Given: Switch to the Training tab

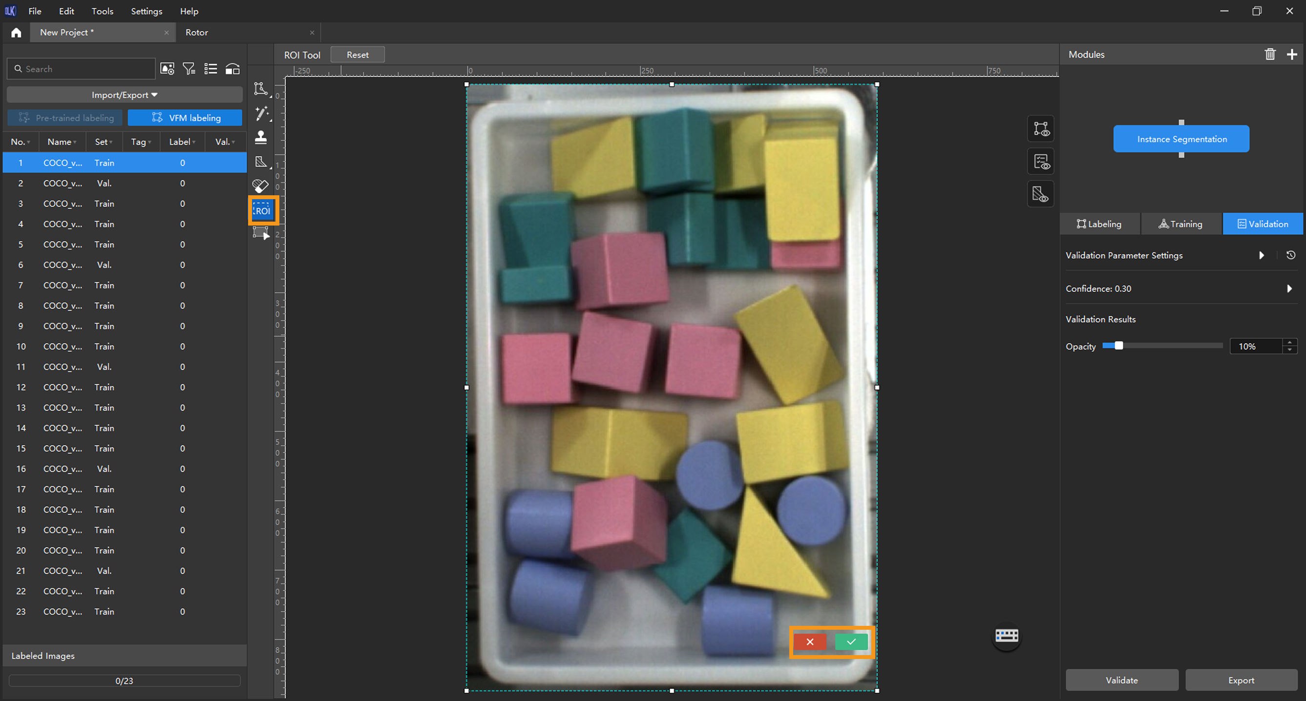Looking at the screenshot, I should (x=1180, y=224).
